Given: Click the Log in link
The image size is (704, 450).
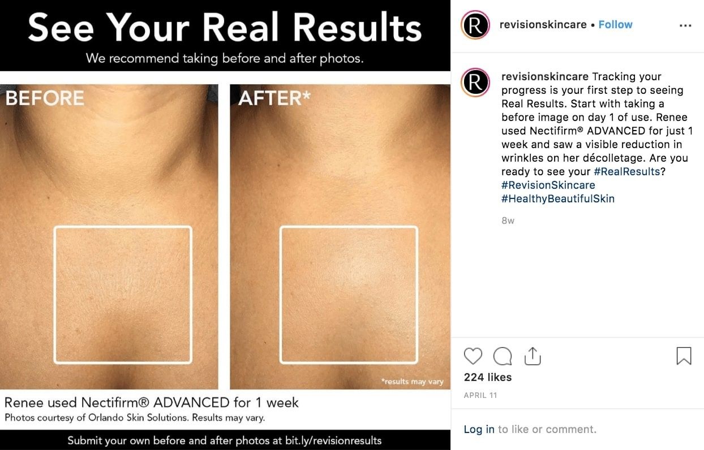Looking at the screenshot, I should click(x=479, y=429).
